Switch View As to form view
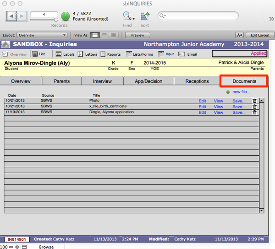The height and width of the screenshot is (249, 275). tap(95, 35)
